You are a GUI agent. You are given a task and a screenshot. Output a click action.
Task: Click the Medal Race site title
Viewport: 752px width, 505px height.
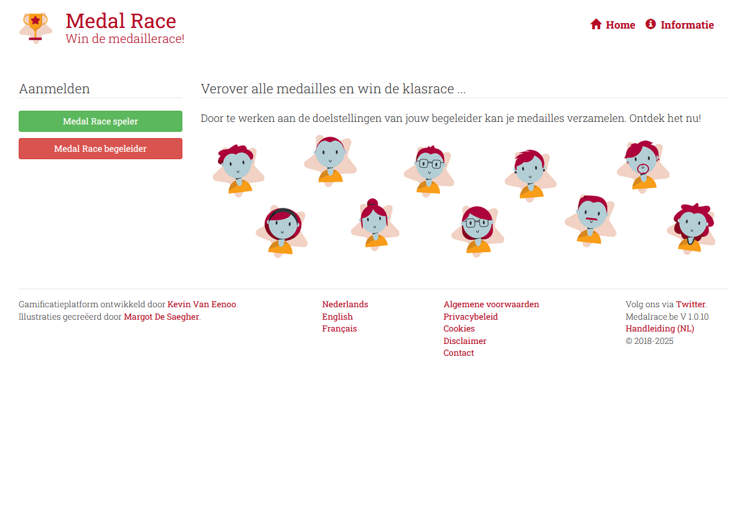pos(121,21)
